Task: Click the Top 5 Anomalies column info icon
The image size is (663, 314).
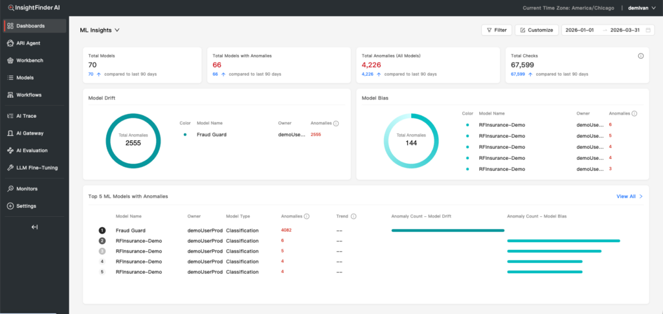Action: click(x=306, y=216)
